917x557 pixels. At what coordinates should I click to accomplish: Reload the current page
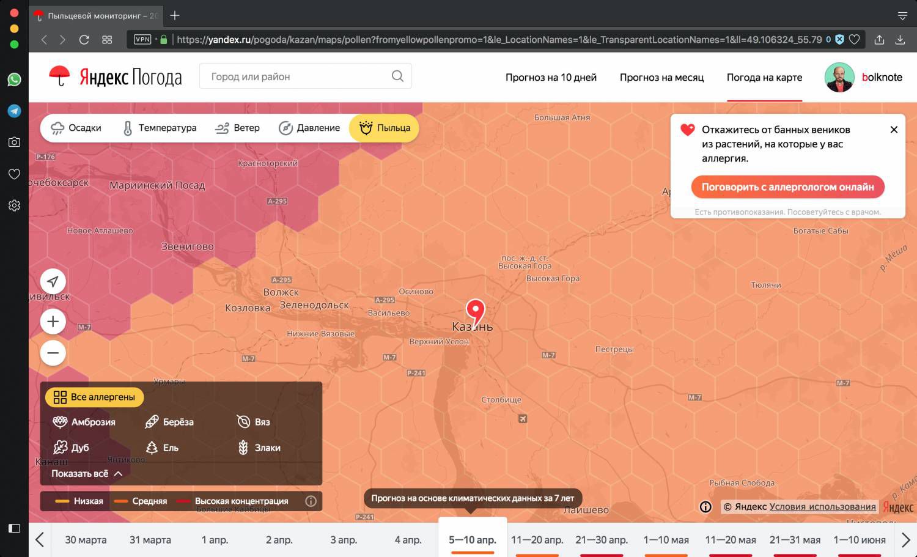(84, 40)
